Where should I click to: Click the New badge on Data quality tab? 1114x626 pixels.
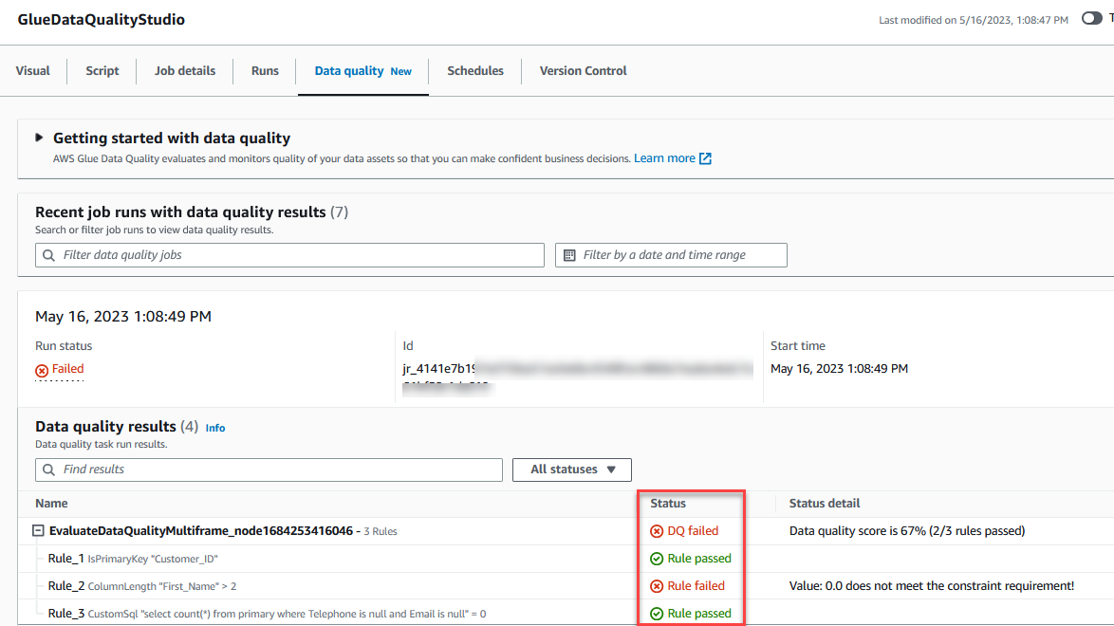click(x=401, y=71)
